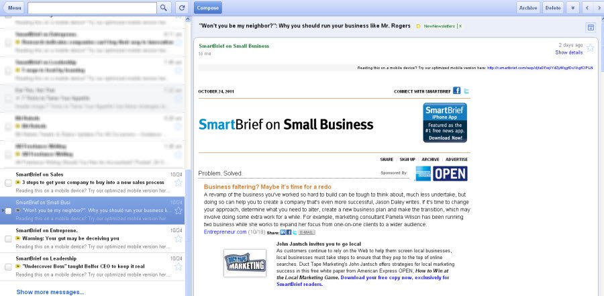Click the "Problem. Solved." text

(x=220, y=173)
